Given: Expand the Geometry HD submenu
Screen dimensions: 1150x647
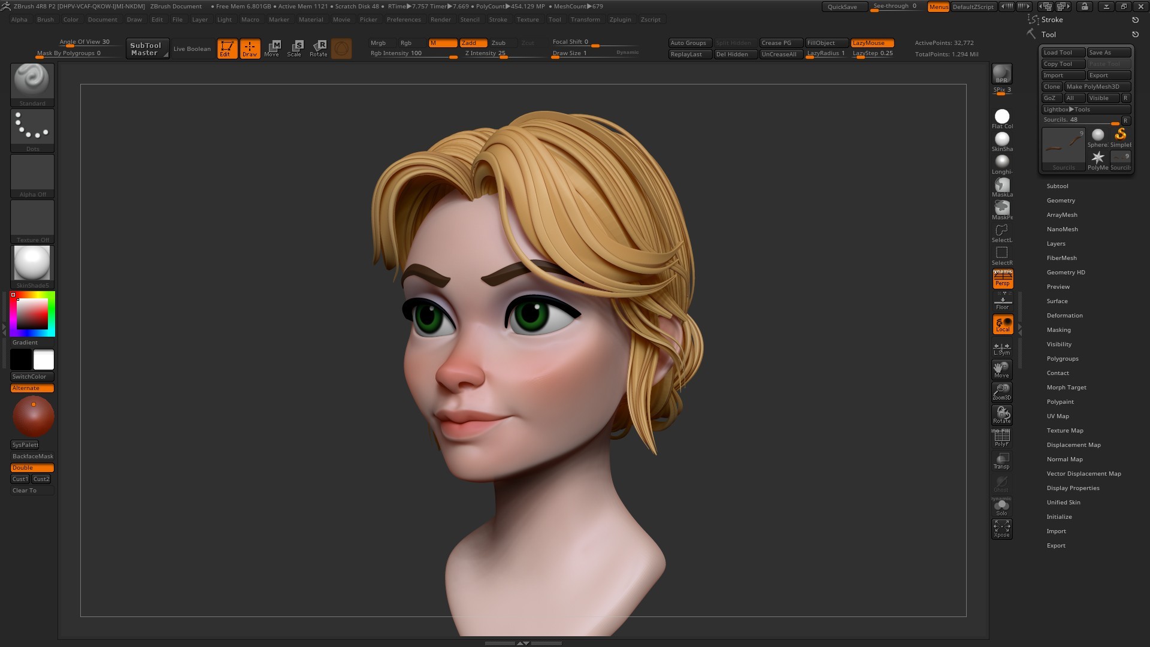Looking at the screenshot, I should [x=1066, y=272].
